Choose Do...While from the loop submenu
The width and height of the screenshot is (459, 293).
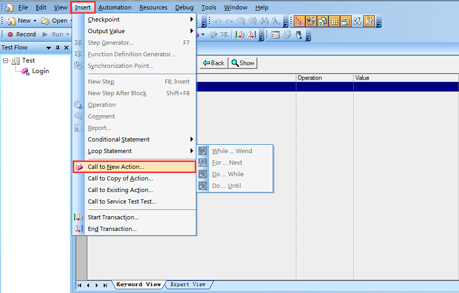(235, 174)
